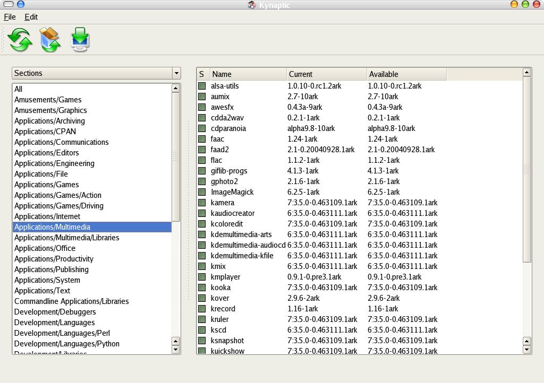Image resolution: width=544 pixels, height=383 pixels.
Task: Select the All section
Action: (92, 89)
